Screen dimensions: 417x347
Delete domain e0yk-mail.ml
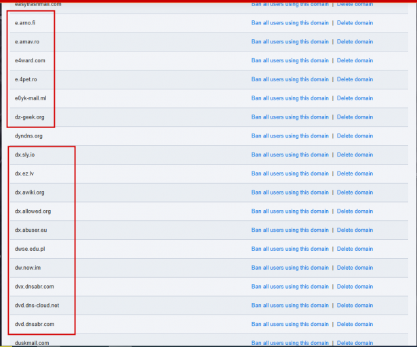[355, 98]
